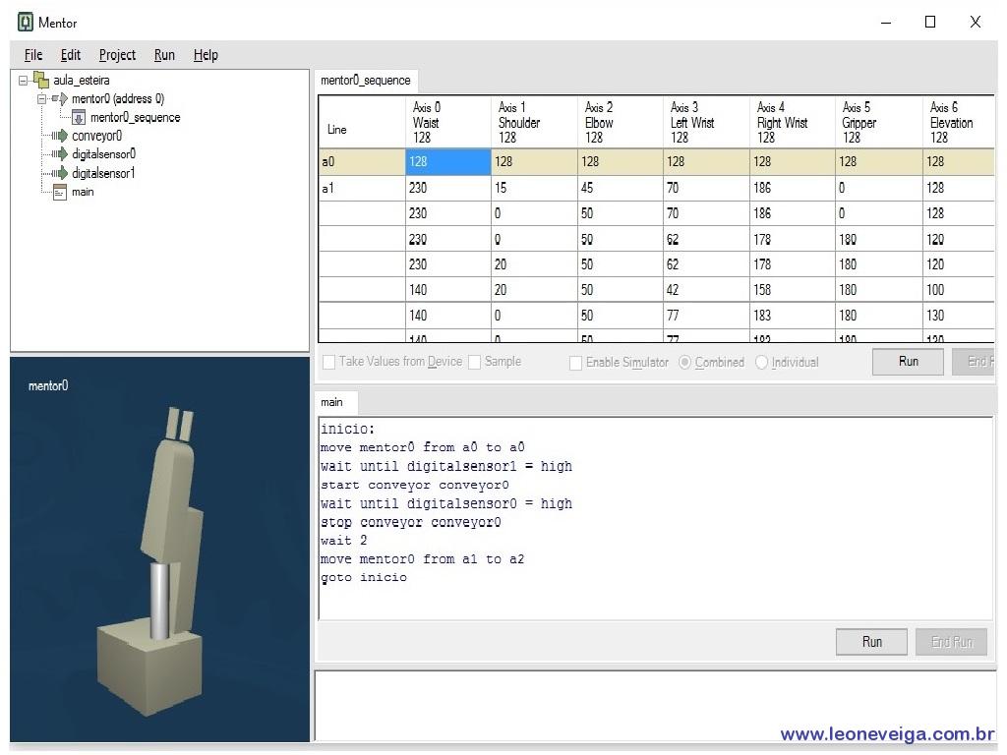Check the Enable Simulator option

tap(575, 363)
